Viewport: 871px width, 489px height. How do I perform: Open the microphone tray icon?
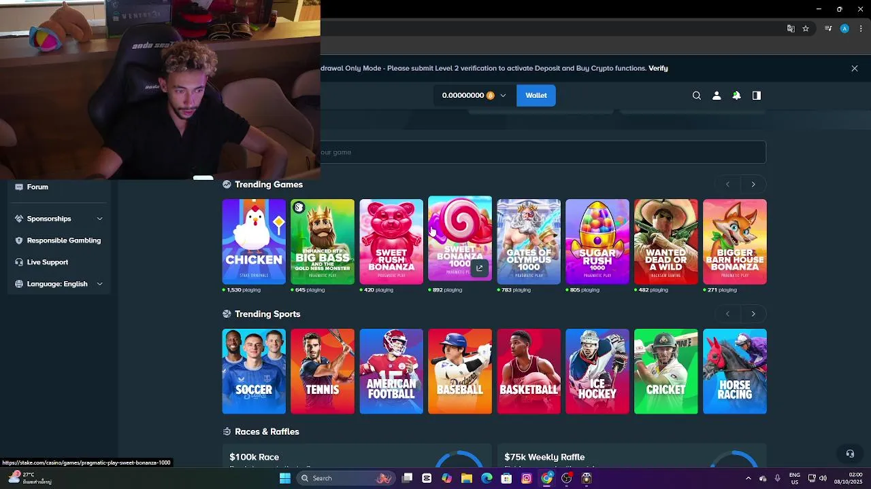point(778,478)
